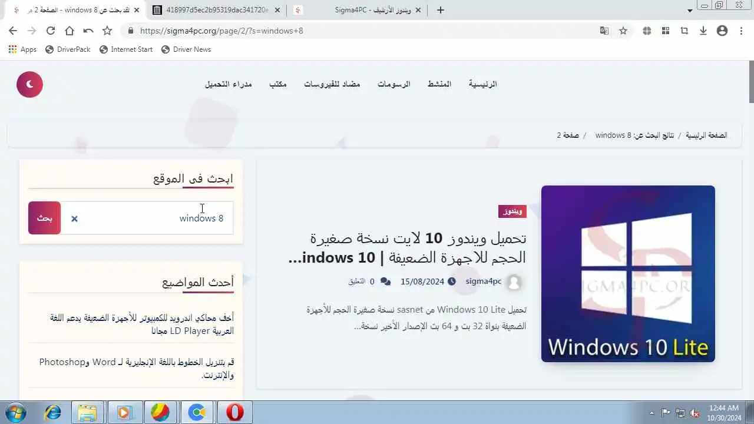This screenshot has width=754, height=424.
Task: Open the home page via the house icon
Action: pos(70,31)
